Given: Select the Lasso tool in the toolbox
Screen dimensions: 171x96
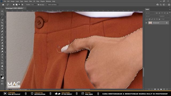Looking at the screenshot, I should 2,17.
